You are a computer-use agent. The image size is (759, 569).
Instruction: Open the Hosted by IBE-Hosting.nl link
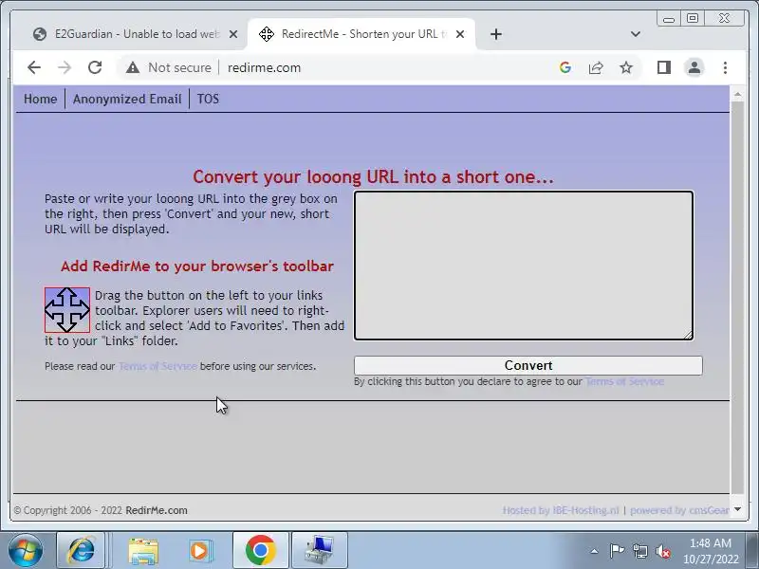[x=561, y=510]
